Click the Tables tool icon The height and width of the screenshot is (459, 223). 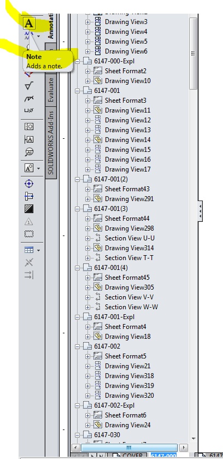[29, 250]
